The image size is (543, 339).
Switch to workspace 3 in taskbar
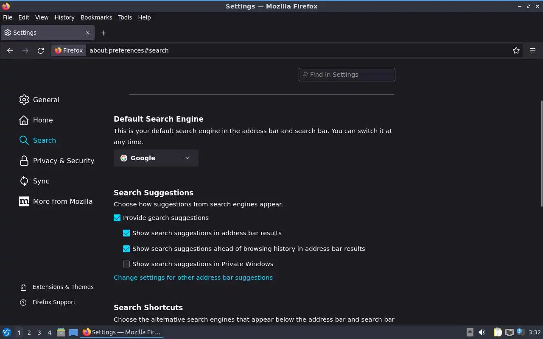[39, 333]
